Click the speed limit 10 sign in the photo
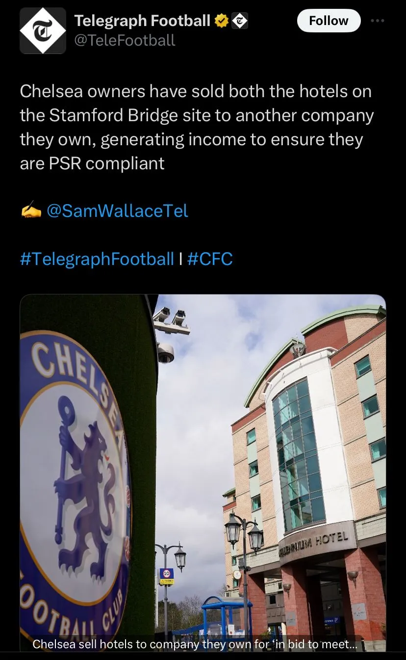Image resolution: width=406 pixels, height=660 pixels. 166,573
